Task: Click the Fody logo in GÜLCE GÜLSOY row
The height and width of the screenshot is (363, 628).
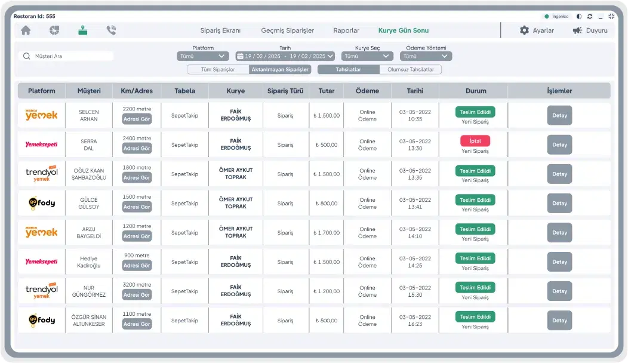Action: (x=42, y=203)
